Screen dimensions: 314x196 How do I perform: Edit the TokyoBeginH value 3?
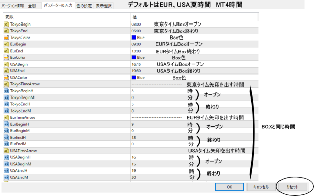coord(132,91)
